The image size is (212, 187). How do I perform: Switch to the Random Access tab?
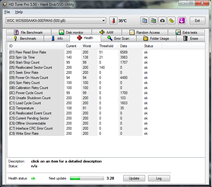point(145,33)
